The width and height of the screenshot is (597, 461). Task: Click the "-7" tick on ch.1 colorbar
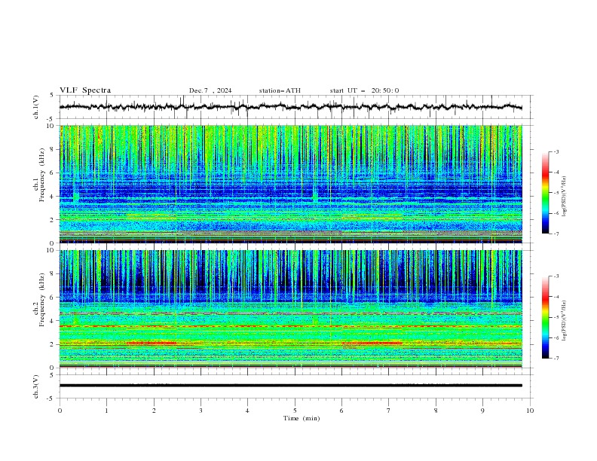point(556,234)
